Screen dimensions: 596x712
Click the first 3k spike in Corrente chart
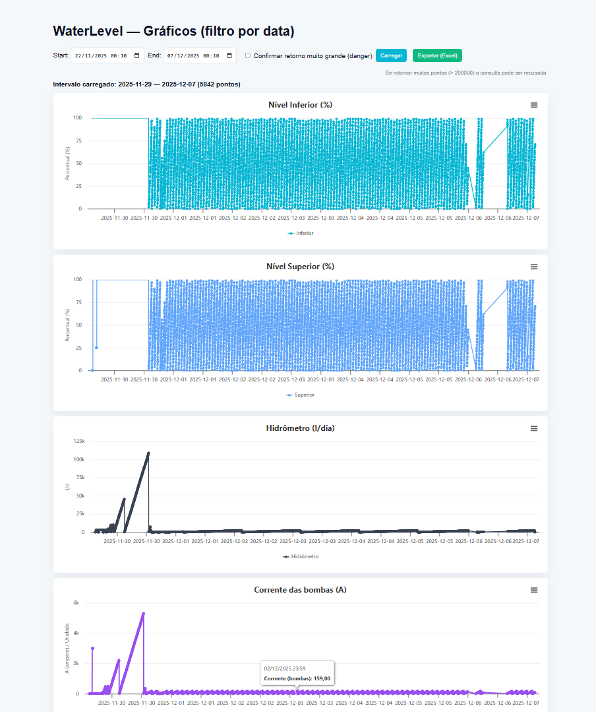tap(92, 649)
